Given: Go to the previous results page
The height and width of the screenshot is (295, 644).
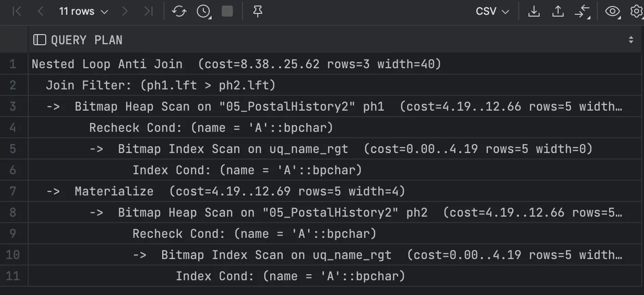Looking at the screenshot, I should [40, 12].
